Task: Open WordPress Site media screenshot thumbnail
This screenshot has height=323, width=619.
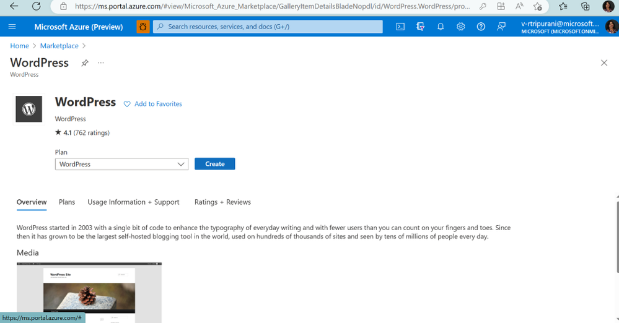Action: tap(89, 293)
